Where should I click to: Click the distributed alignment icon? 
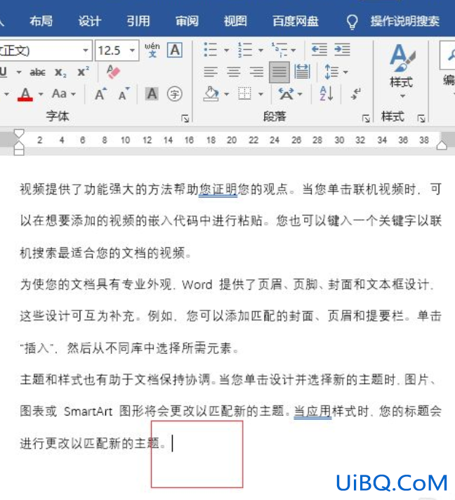click(x=302, y=72)
